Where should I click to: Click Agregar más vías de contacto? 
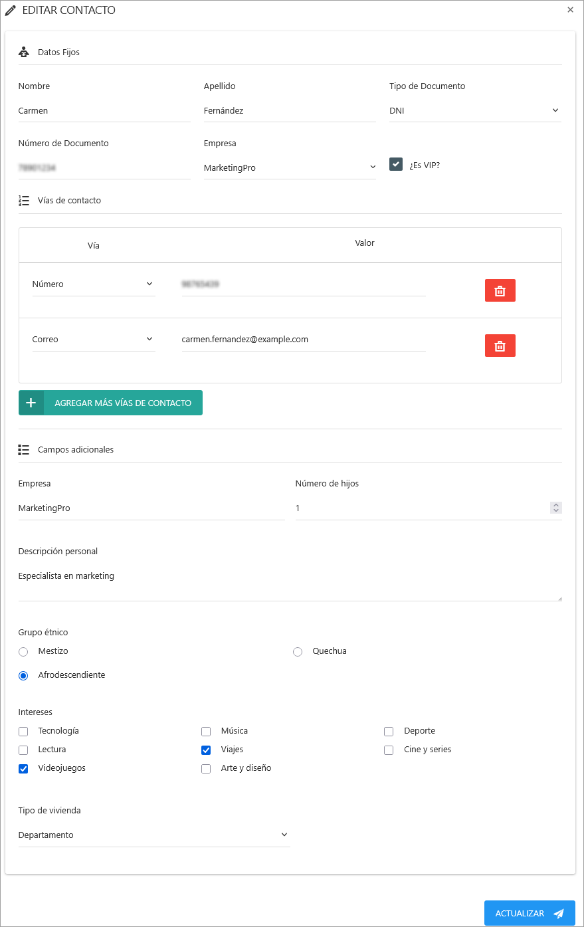(x=123, y=403)
